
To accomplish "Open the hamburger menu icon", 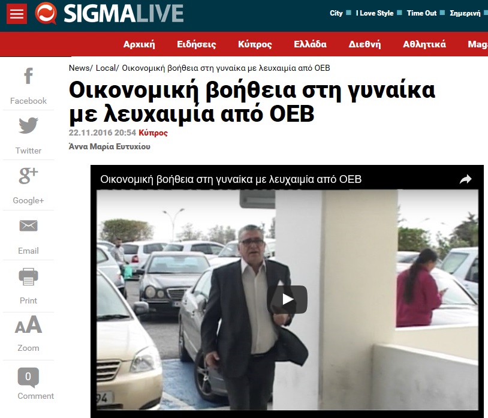I will (17, 14).
